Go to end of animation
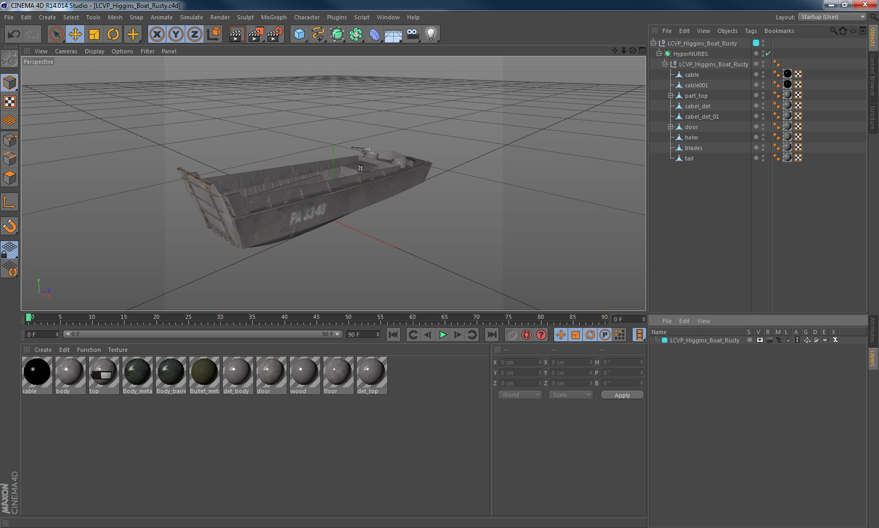879x528 pixels. (x=492, y=335)
